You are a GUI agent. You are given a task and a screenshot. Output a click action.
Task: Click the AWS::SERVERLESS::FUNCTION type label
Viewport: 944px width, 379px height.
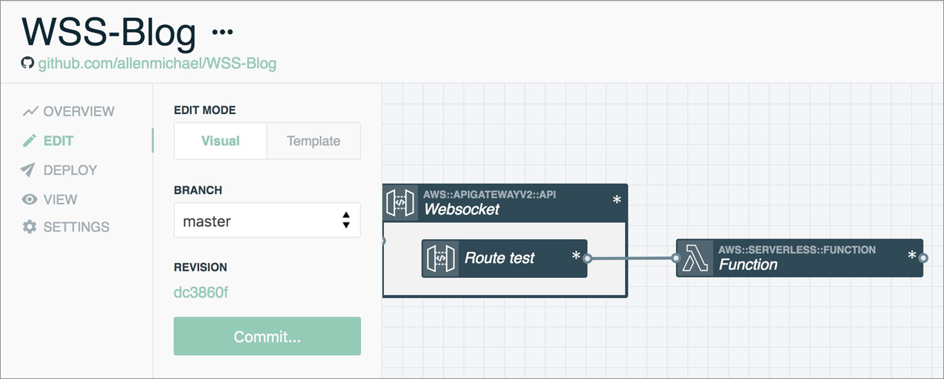coord(797,249)
